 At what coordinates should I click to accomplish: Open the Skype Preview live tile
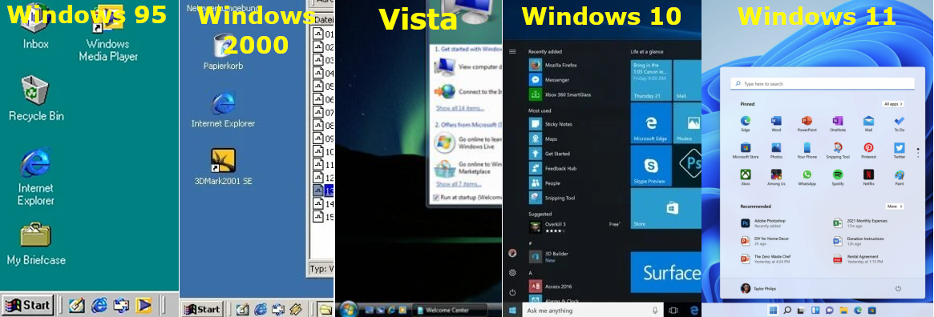tap(651, 166)
